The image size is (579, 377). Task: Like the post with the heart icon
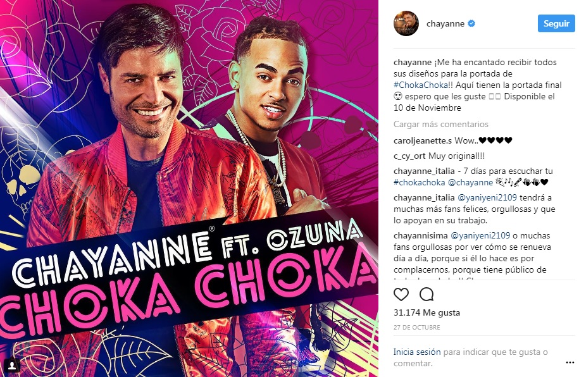tap(401, 294)
